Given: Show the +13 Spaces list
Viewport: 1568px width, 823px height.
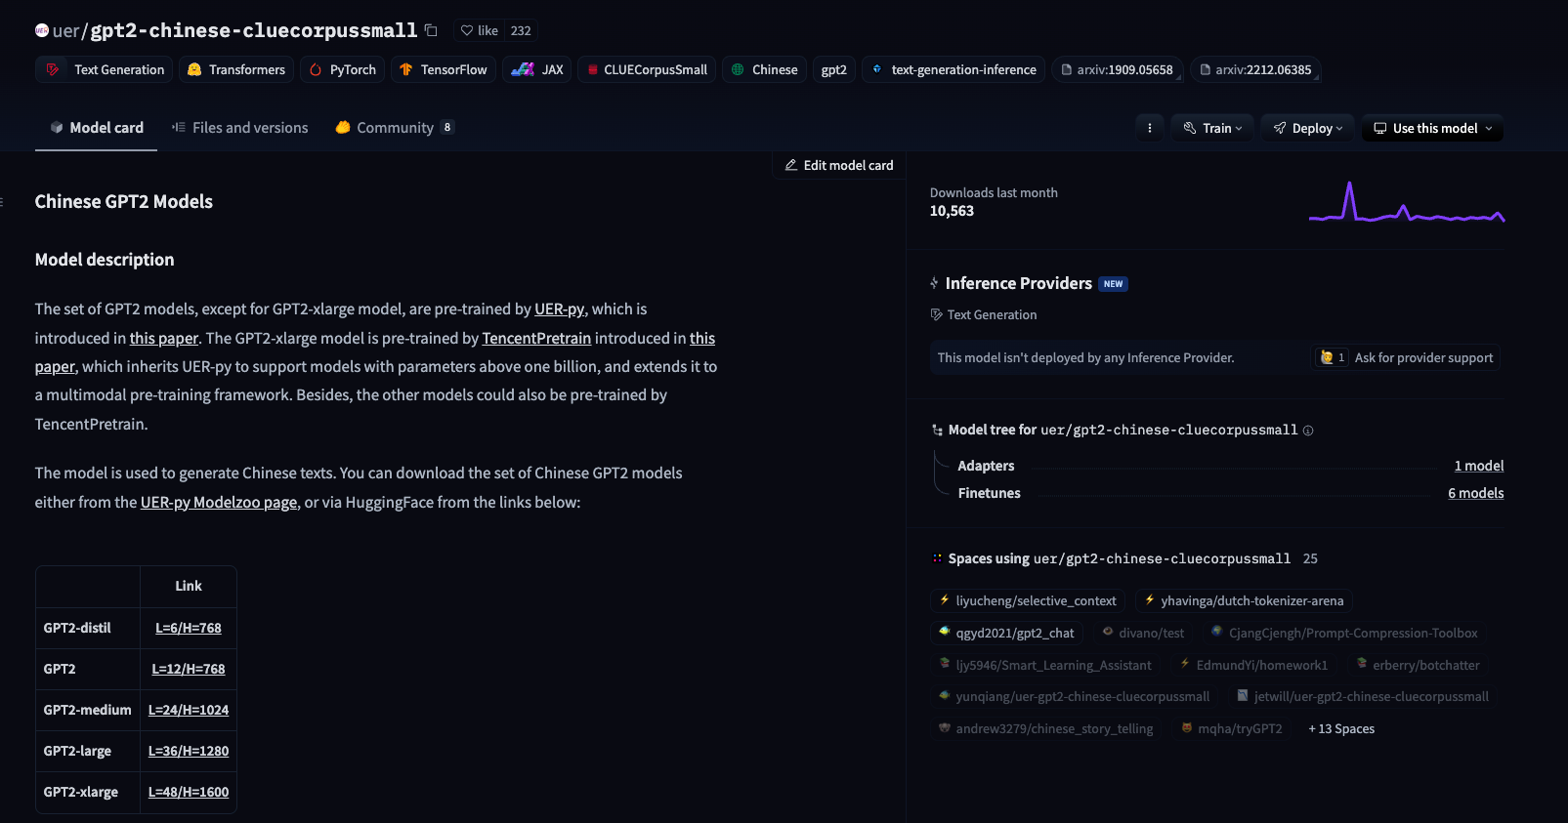Looking at the screenshot, I should tap(1341, 728).
